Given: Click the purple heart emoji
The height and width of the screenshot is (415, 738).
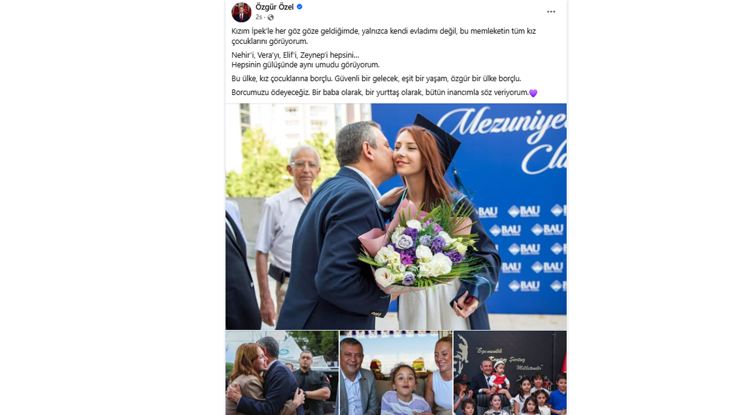Looking at the screenshot, I should tap(533, 93).
